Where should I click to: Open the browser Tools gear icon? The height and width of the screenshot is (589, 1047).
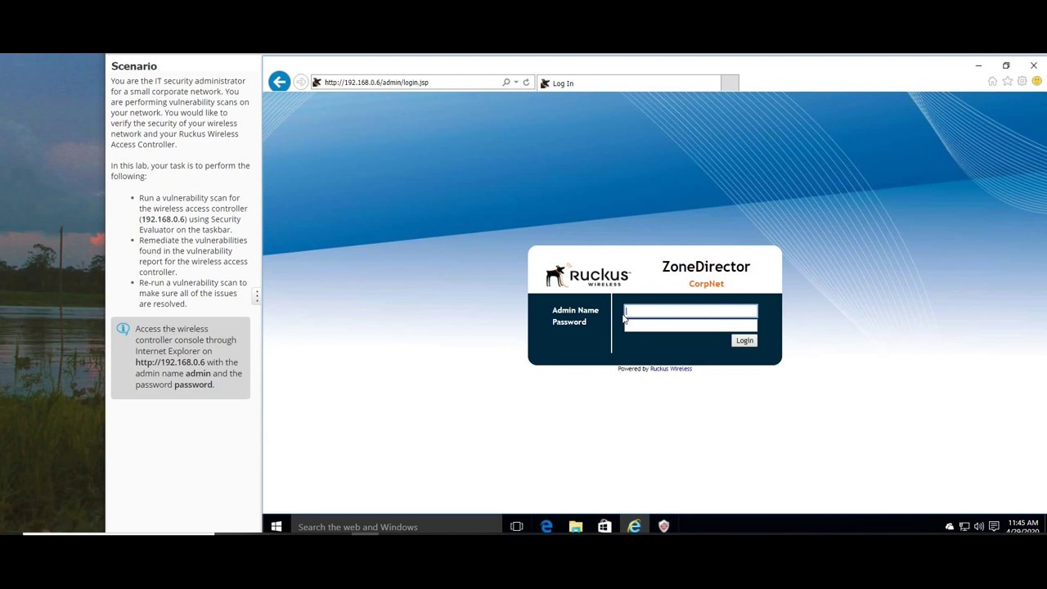tap(1022, 81)
